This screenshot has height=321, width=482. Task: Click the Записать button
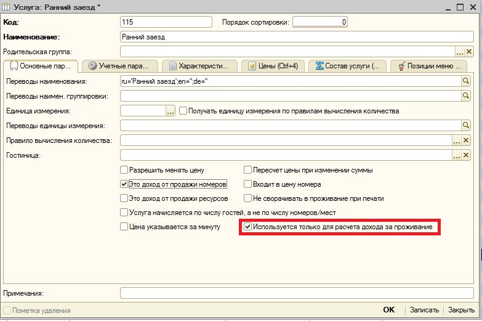[x=424, y=310]
